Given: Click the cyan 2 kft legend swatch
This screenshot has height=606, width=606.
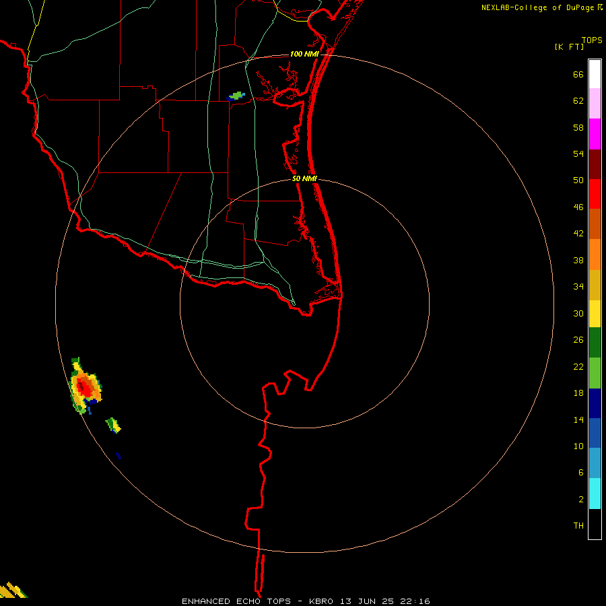Looking at the screenshot, I should click(x=595, y=494).
